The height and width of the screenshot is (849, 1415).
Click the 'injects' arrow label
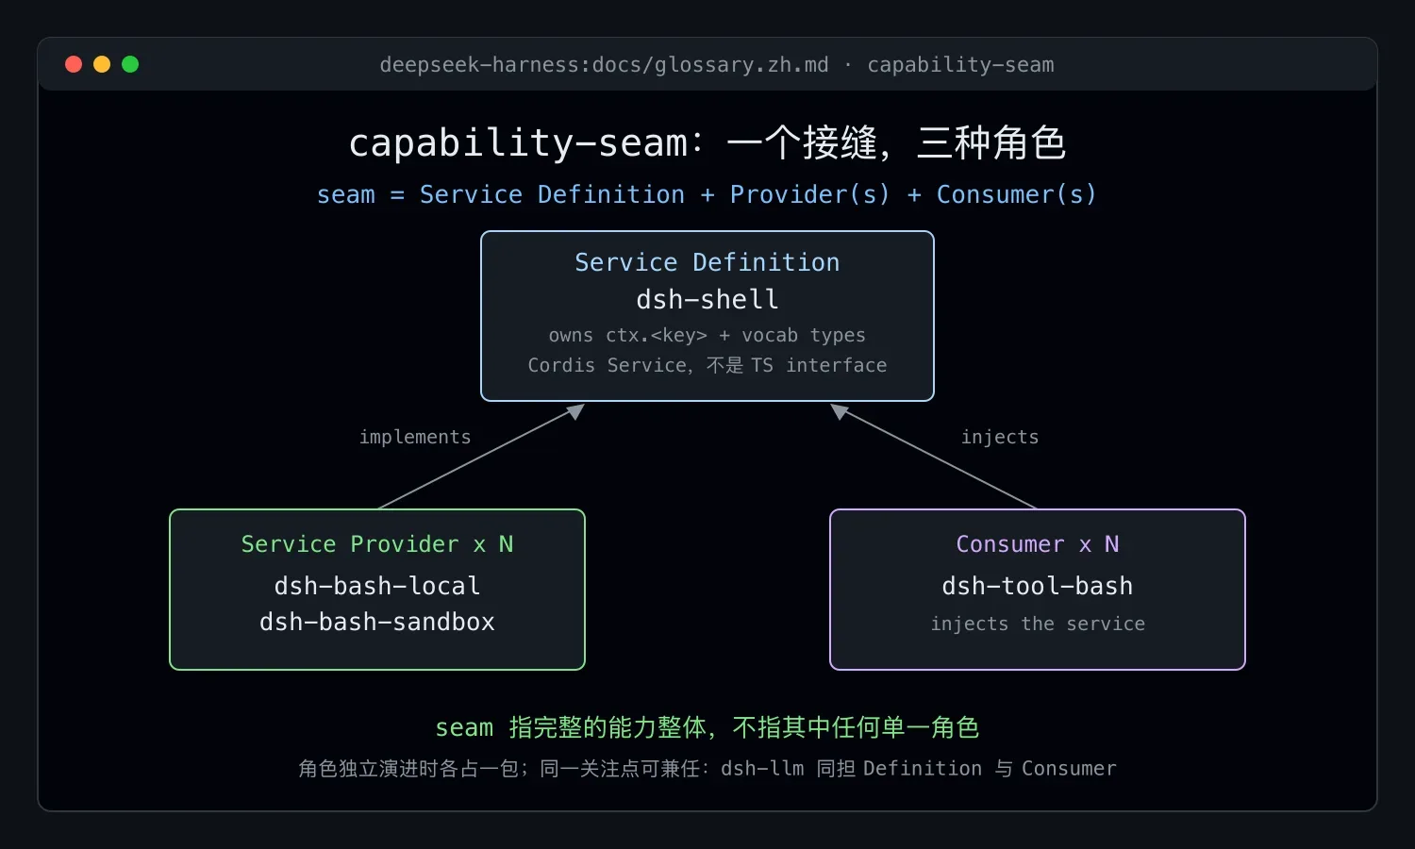coord(1000,437)
